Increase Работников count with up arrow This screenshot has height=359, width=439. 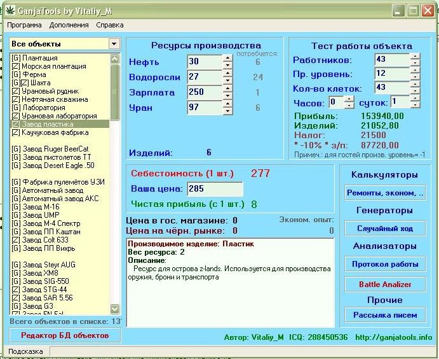[415, 56]
